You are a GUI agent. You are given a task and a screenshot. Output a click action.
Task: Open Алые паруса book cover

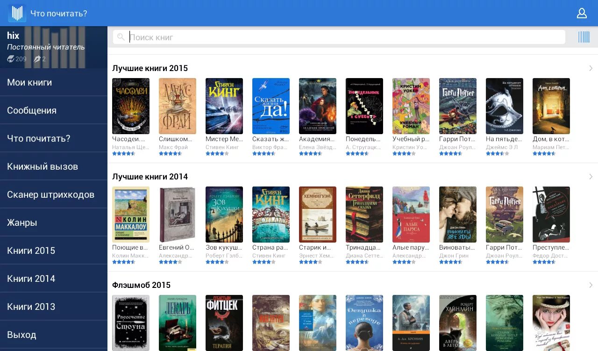411,215
